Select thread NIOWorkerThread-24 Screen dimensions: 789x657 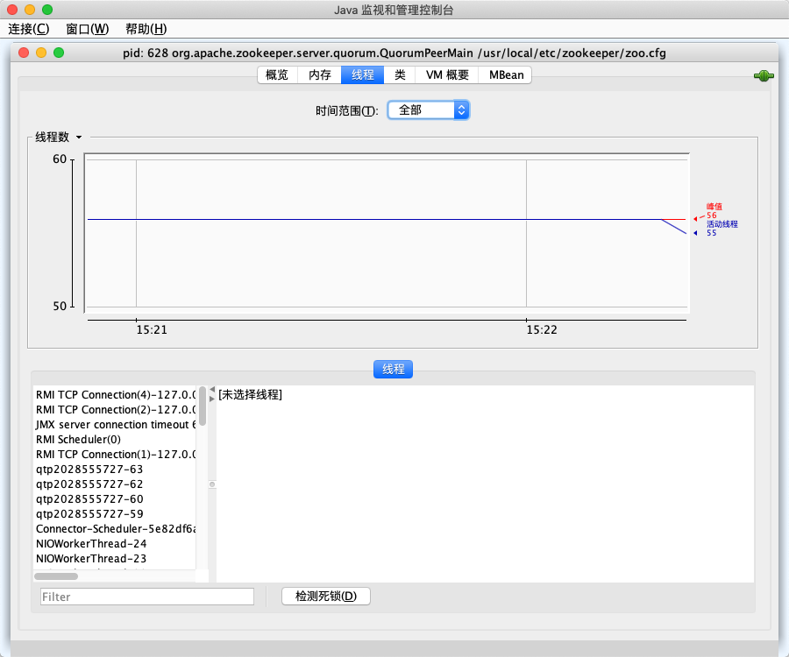pyautogui.click(x=115, y=543)
